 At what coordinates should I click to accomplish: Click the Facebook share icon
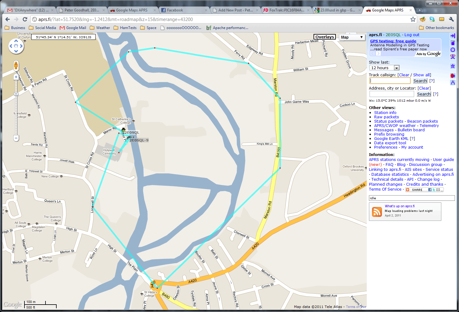pos(430,190)
